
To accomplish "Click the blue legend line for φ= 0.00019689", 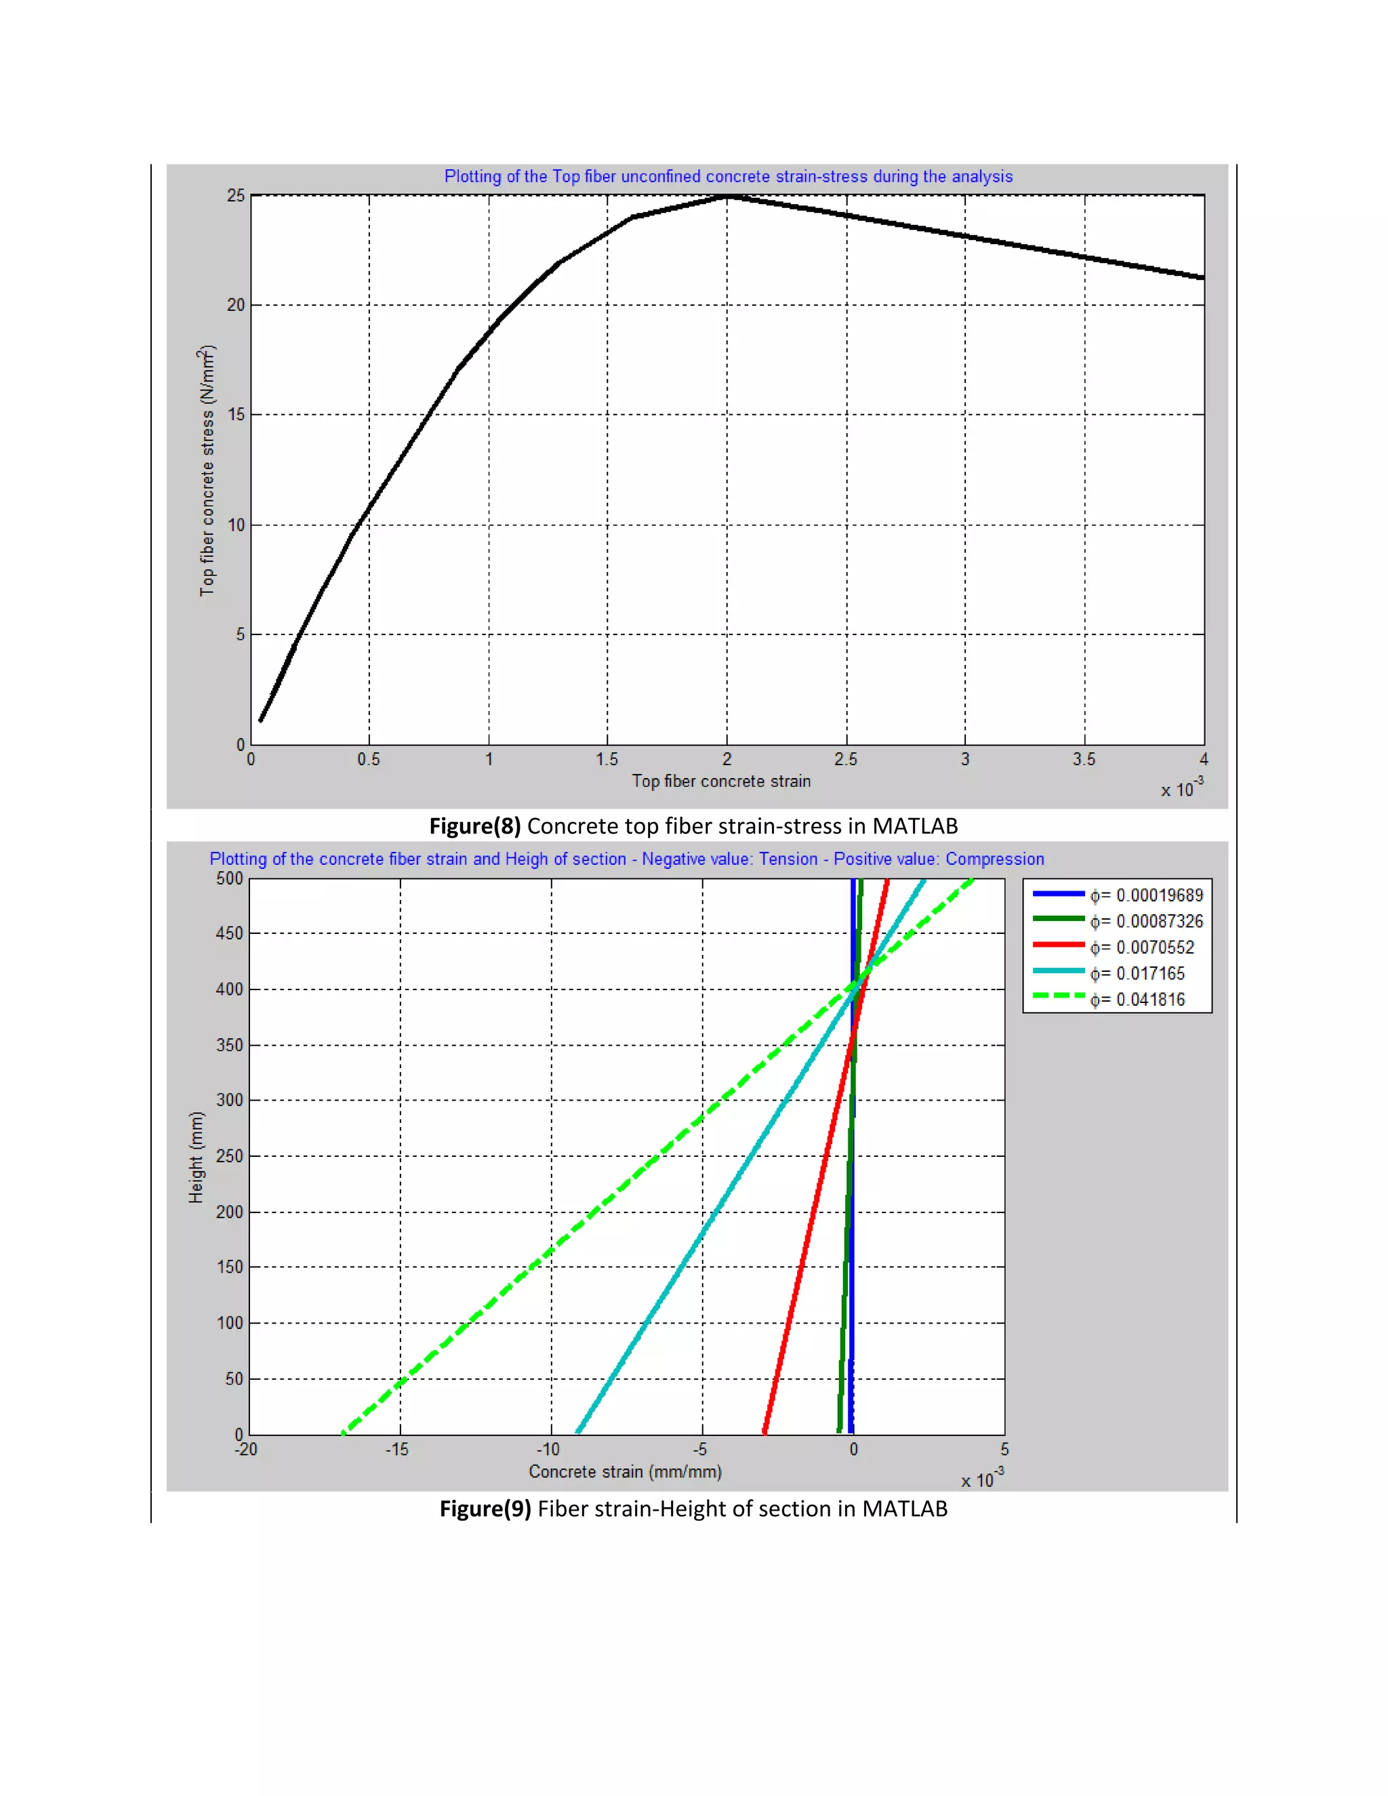I will [x=1059, y=894].
